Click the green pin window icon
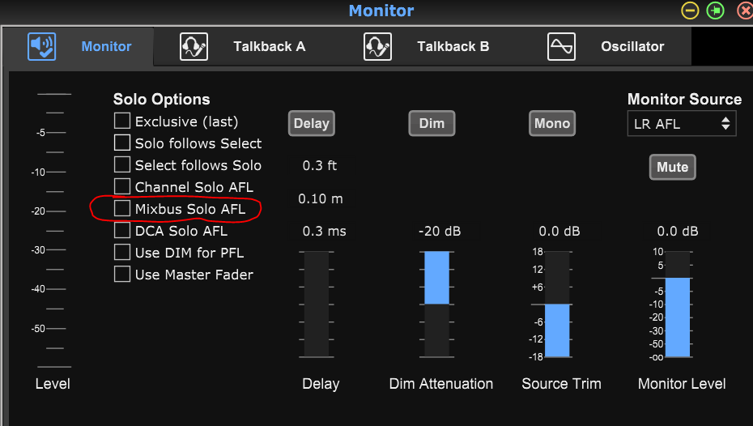Screen dimensions: 753x426 point(716,11)
